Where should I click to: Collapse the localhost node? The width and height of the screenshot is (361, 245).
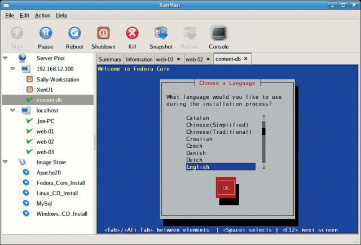(12, 111)
